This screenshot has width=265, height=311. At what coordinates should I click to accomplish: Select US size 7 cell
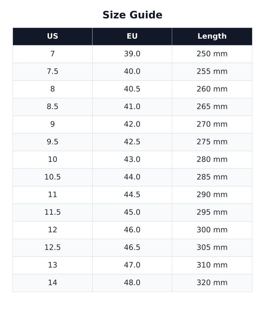(x=52, y=54)
